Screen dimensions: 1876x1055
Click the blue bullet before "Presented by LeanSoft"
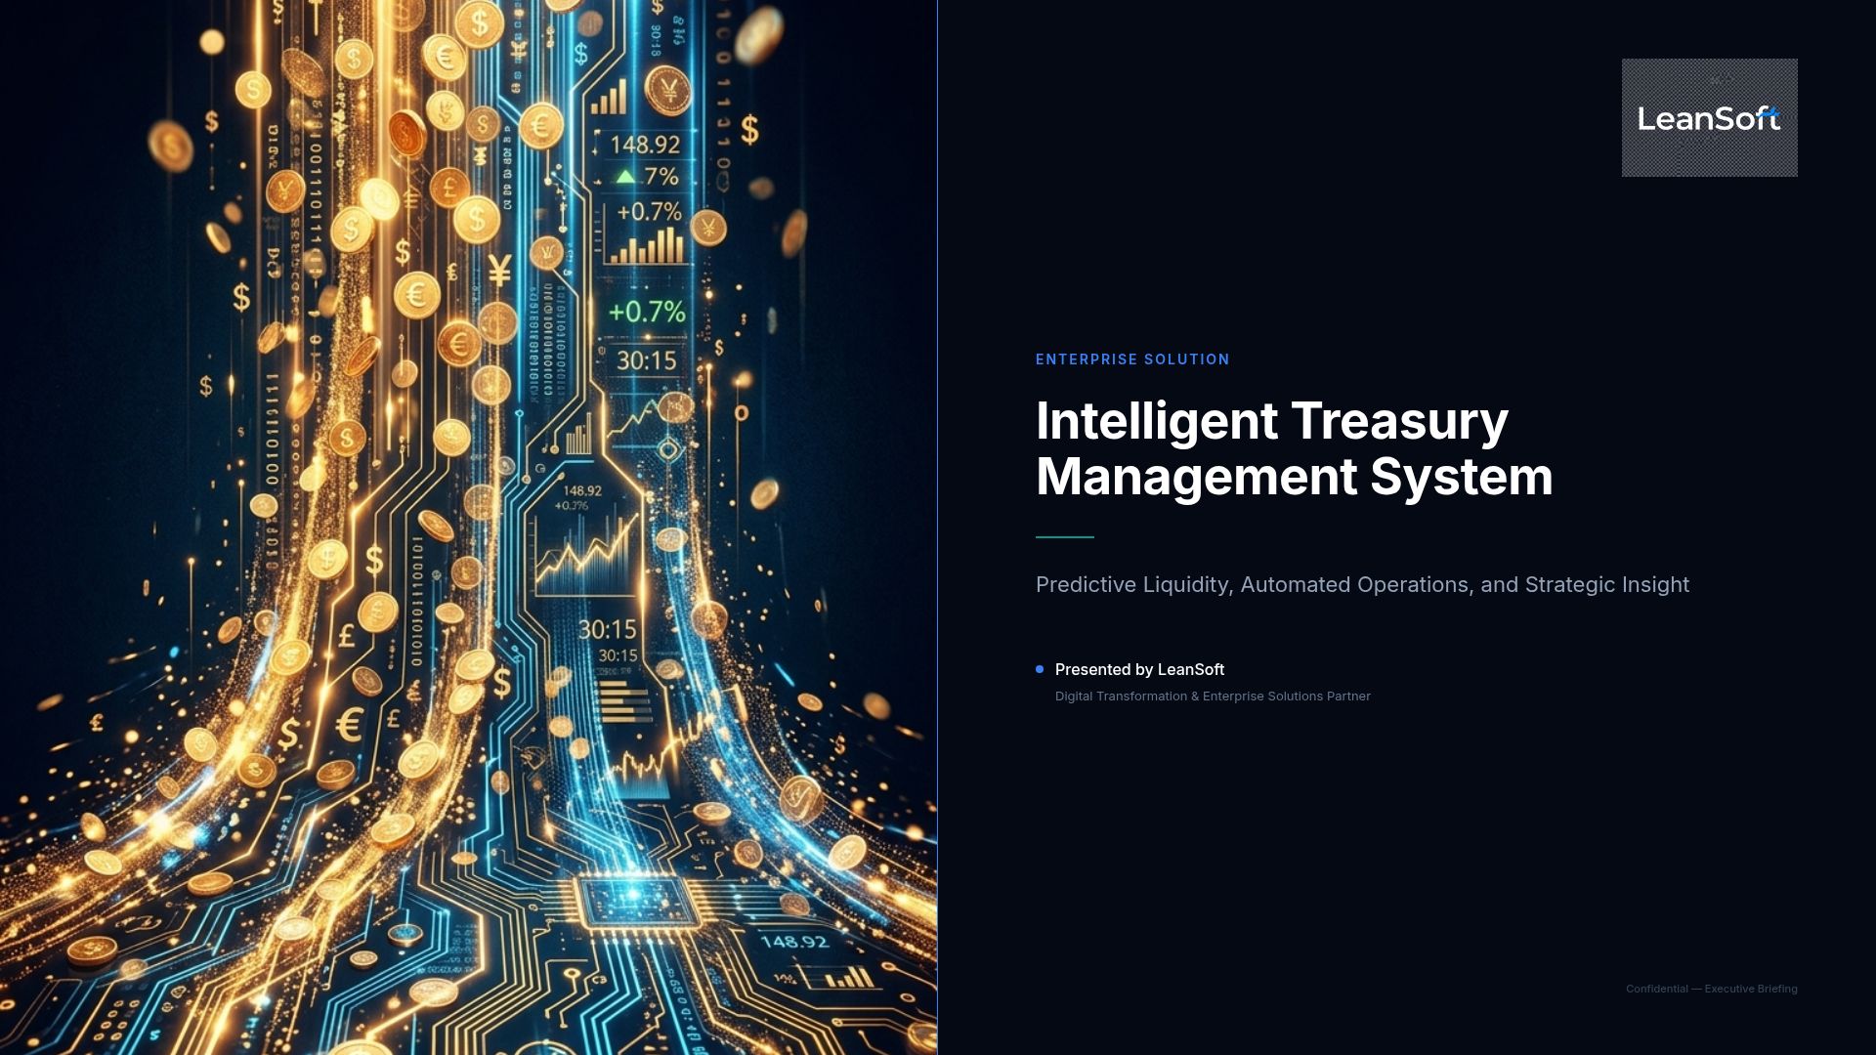tap(1040, 669)
